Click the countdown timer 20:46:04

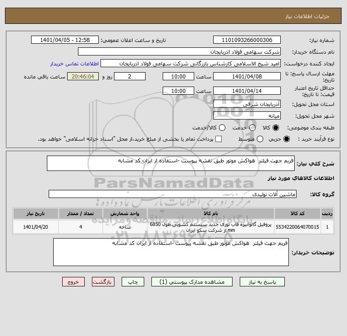pyautogui.click(x=83, y=76)
